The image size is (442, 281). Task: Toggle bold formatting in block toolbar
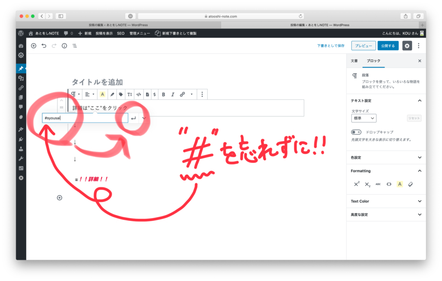pyautogui.click(x=164, y=94)
